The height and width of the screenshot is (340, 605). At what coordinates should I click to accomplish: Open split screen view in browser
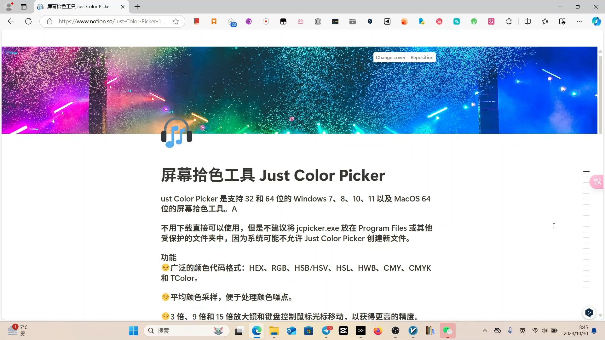point(527,21)
